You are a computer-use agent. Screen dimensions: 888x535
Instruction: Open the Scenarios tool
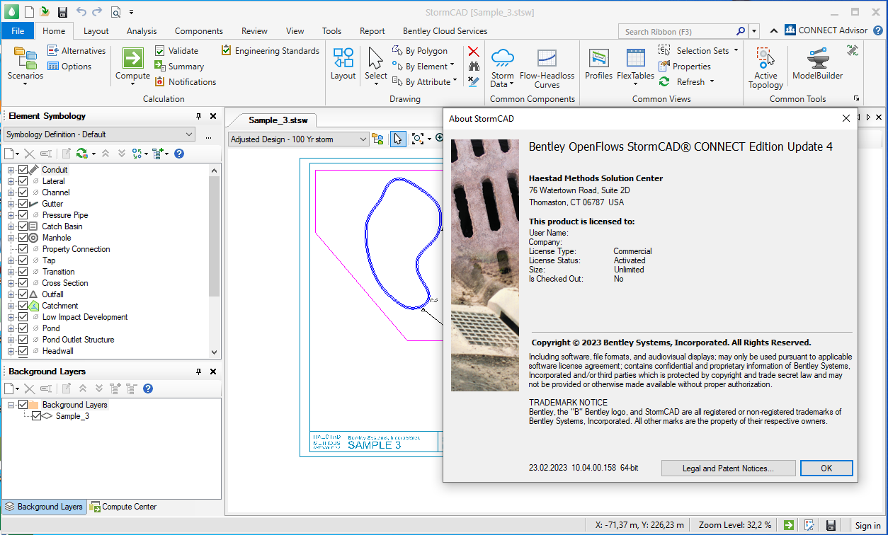(25, 62)
